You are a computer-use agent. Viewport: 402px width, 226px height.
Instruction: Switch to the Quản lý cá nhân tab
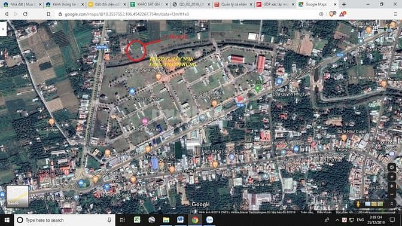coord(233,4)
